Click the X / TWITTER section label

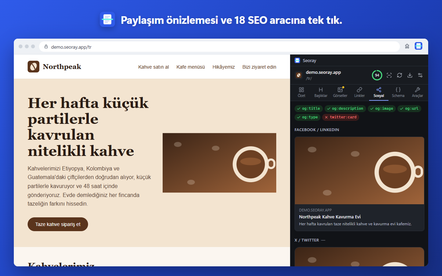pyautogui.click(x=307, y=240)
